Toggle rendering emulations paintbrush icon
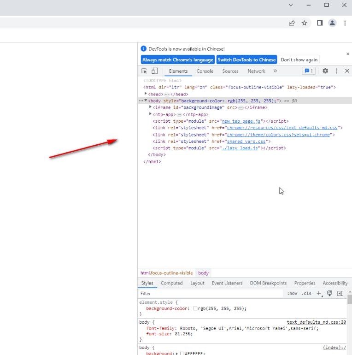Viewport: 352px width, 355px height. coord(329,293)
